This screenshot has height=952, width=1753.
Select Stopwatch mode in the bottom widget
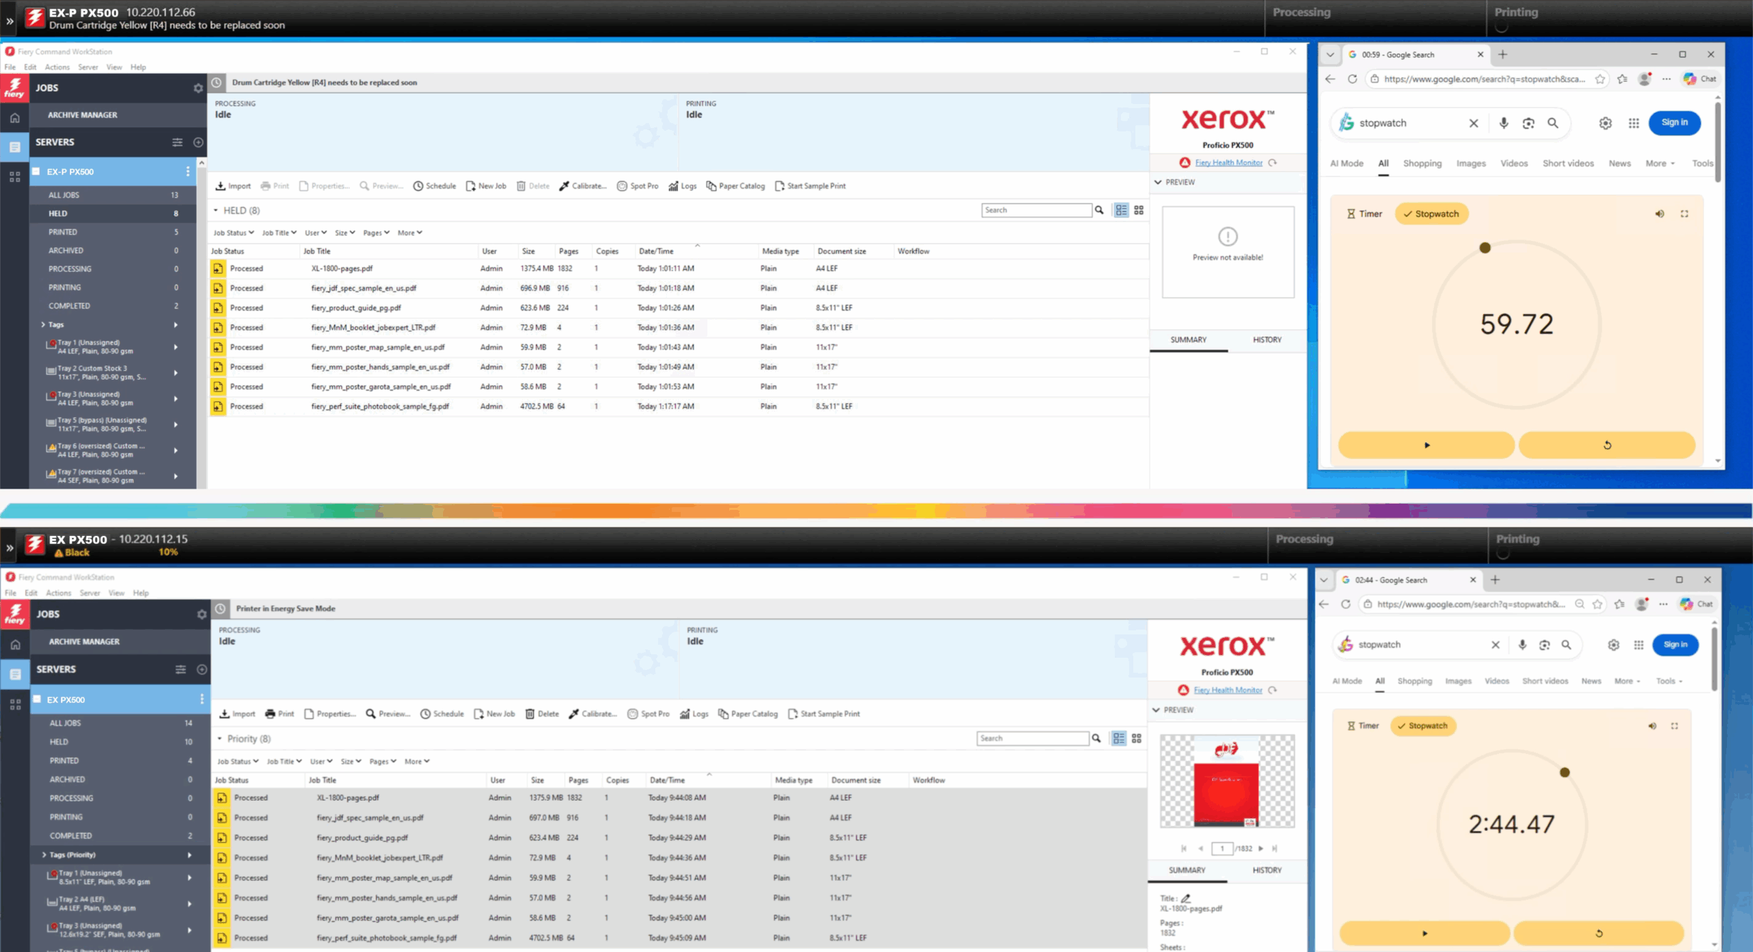[1423, 725]
